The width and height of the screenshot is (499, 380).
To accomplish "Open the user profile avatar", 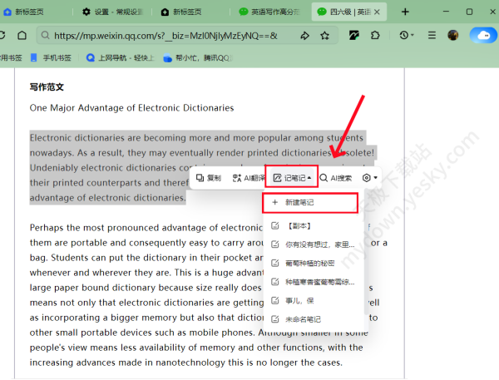I will (453, 36).
